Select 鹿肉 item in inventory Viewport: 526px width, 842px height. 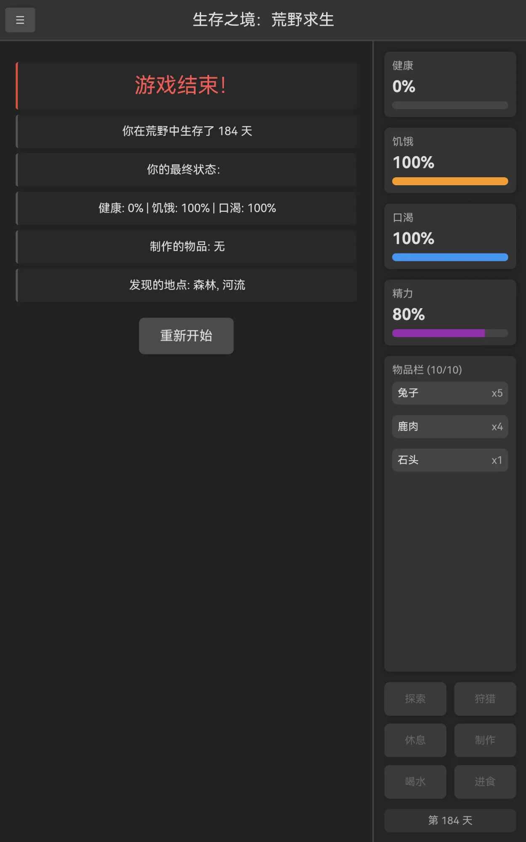(450, 426)
